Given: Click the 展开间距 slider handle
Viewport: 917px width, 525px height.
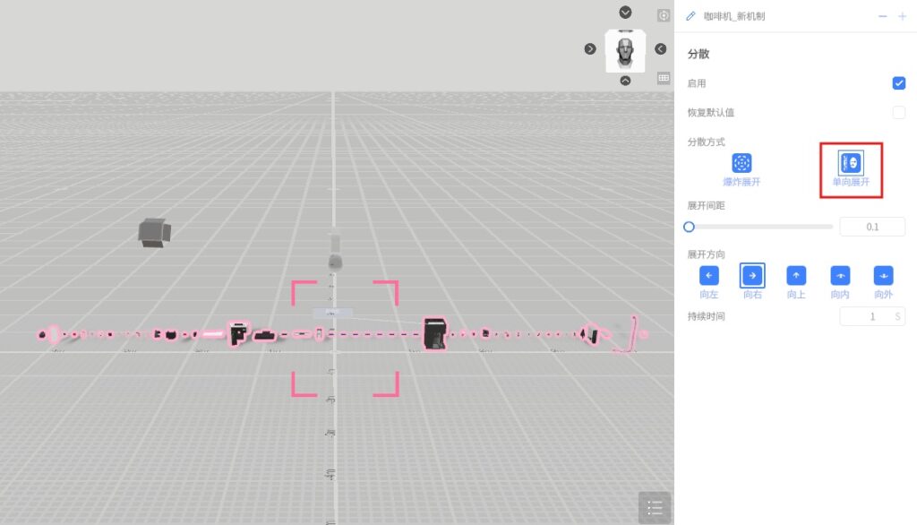Looking at the screenshot, I should coord(690,227).
